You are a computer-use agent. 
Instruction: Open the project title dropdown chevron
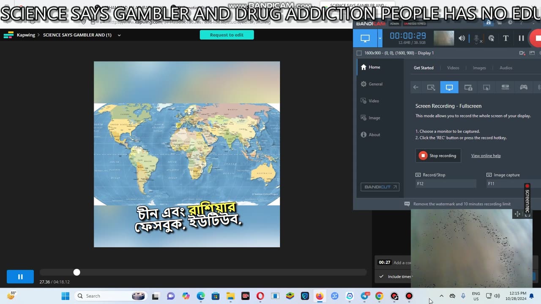[119, 35]
